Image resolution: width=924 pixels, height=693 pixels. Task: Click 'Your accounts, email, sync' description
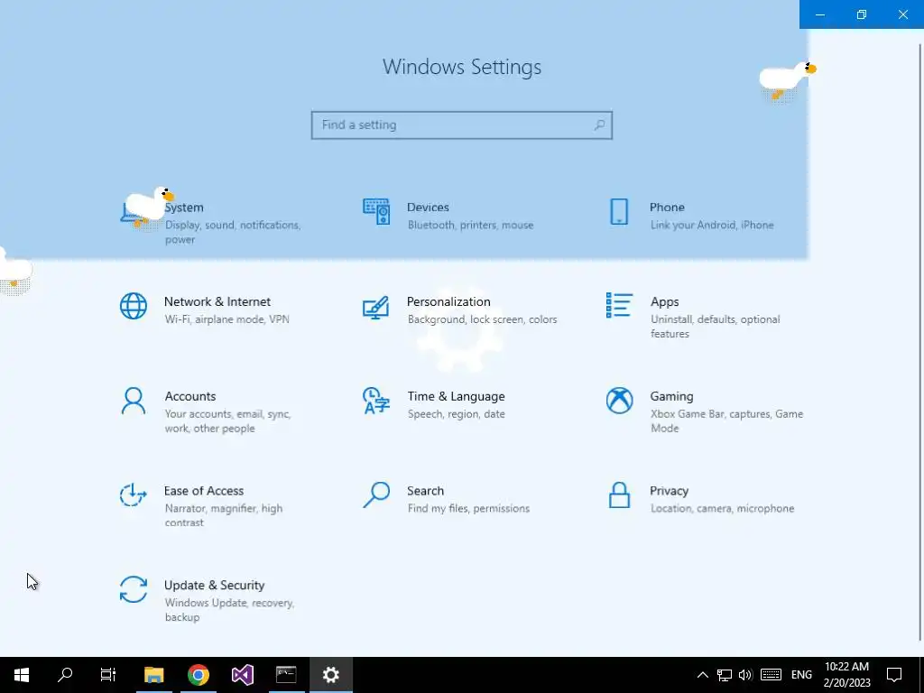pyautogui.click(x=227, y=420)
